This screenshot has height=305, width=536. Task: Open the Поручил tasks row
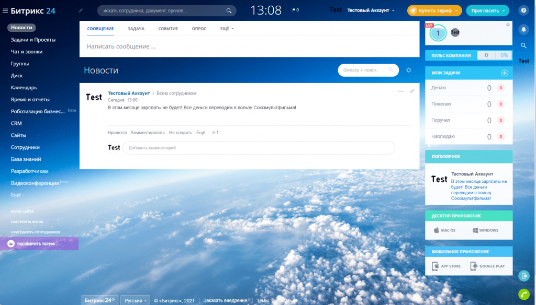point(468,120)
